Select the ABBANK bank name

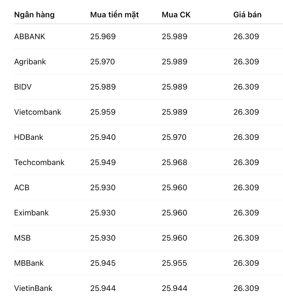30,36
